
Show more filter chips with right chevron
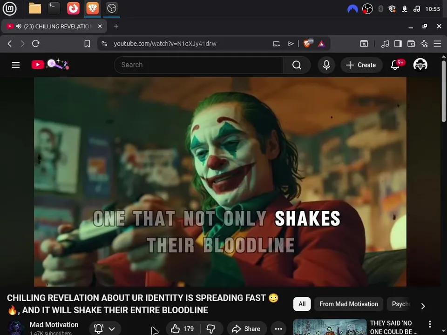tap(423, 306)
